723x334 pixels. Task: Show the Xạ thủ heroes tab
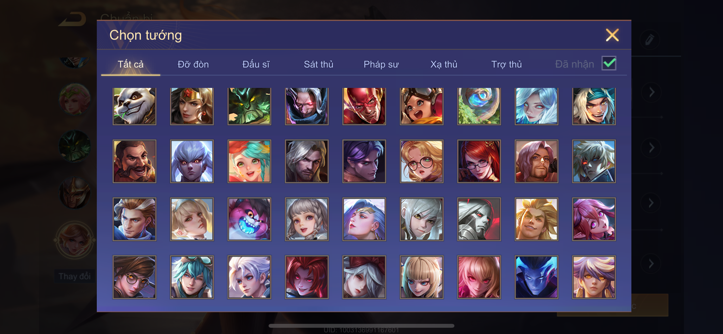tap(444, 64)
